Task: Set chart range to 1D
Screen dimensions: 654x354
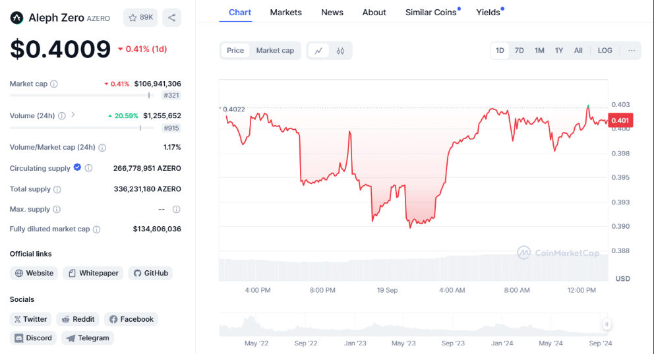Action: (500, 51)
